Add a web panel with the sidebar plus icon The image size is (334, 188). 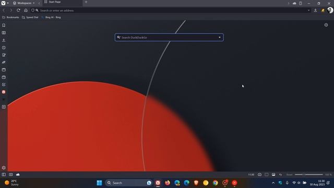click(x=4, y=107)
